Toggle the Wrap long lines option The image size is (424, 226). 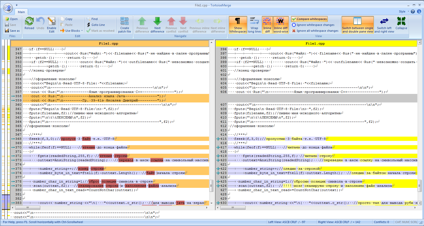254,22
